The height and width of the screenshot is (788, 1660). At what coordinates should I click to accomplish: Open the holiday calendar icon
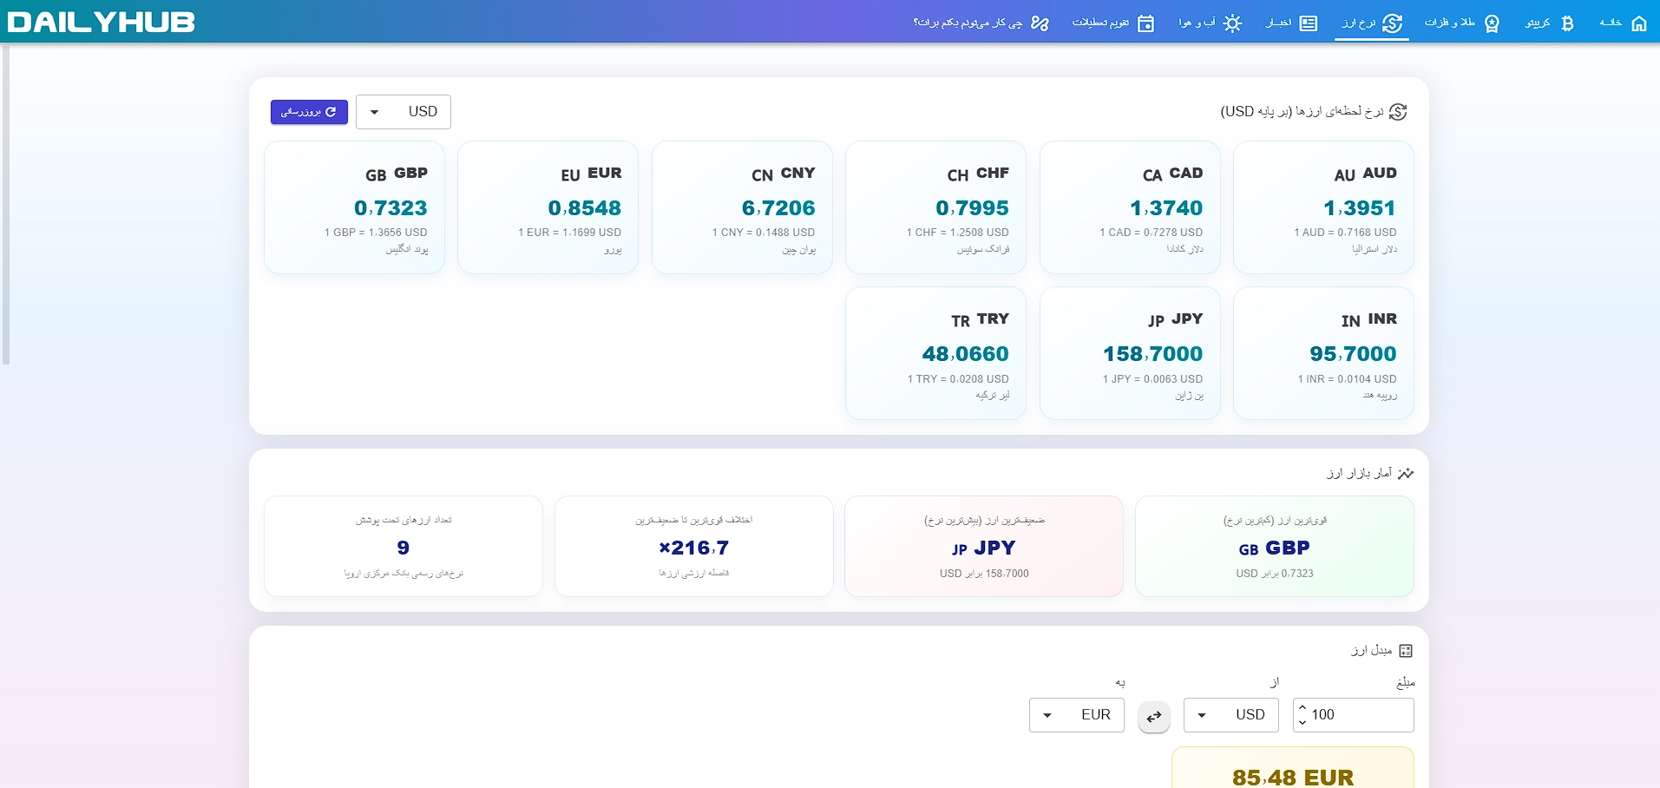click(x=1145, y=23)
